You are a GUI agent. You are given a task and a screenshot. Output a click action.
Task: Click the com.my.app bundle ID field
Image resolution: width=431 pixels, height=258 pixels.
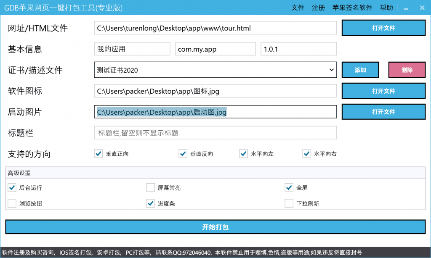[215, 49]
